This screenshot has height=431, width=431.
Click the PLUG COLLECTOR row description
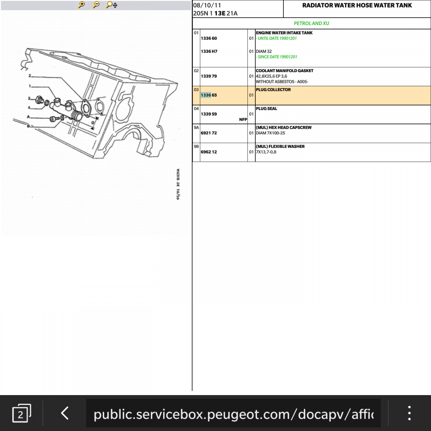pos(273,90)
